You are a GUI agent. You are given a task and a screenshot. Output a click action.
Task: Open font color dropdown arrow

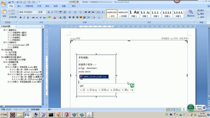click(57, 17)
